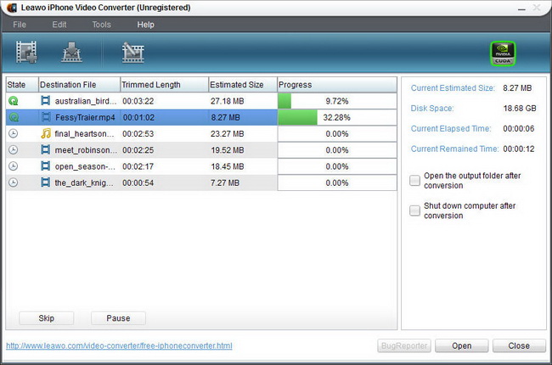Click estimated size 7.27 MB
The image size is (552, 365).
(x=225, y=182)
